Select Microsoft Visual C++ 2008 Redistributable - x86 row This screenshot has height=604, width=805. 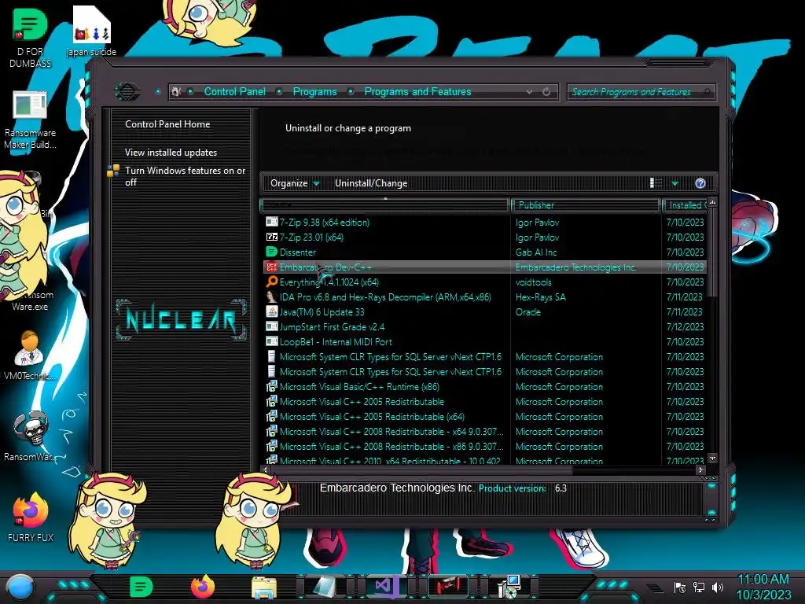click(484, 446)
